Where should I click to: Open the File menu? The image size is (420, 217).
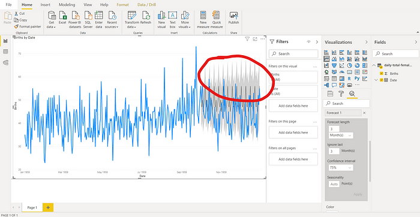click(8, 5)
